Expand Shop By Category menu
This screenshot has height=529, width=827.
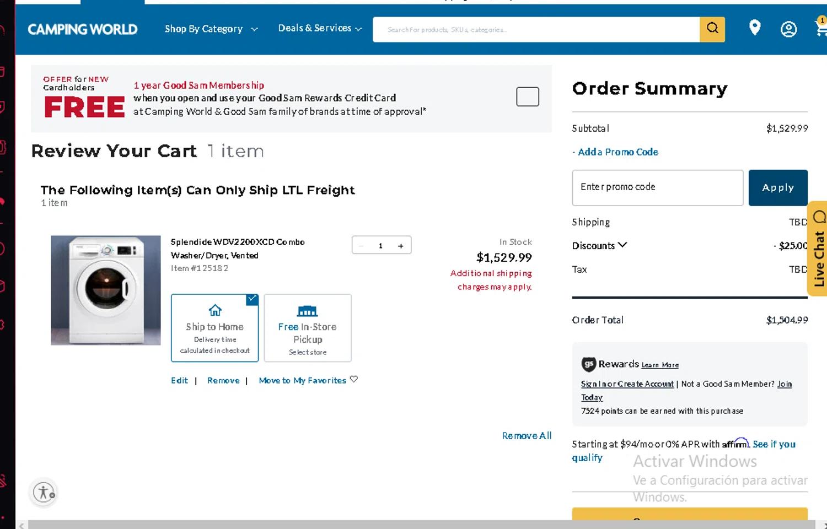211,29
